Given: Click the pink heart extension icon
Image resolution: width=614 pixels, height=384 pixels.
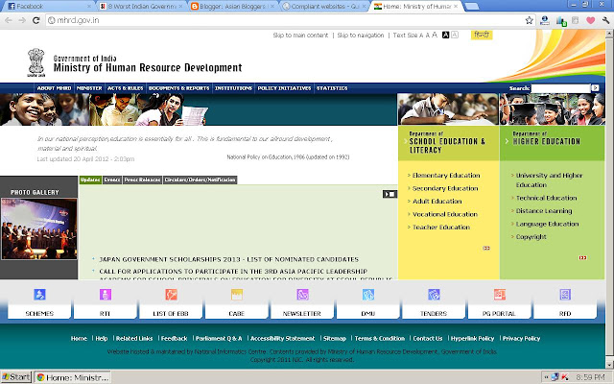Looking at the screenshot, I should click(591, 20).
